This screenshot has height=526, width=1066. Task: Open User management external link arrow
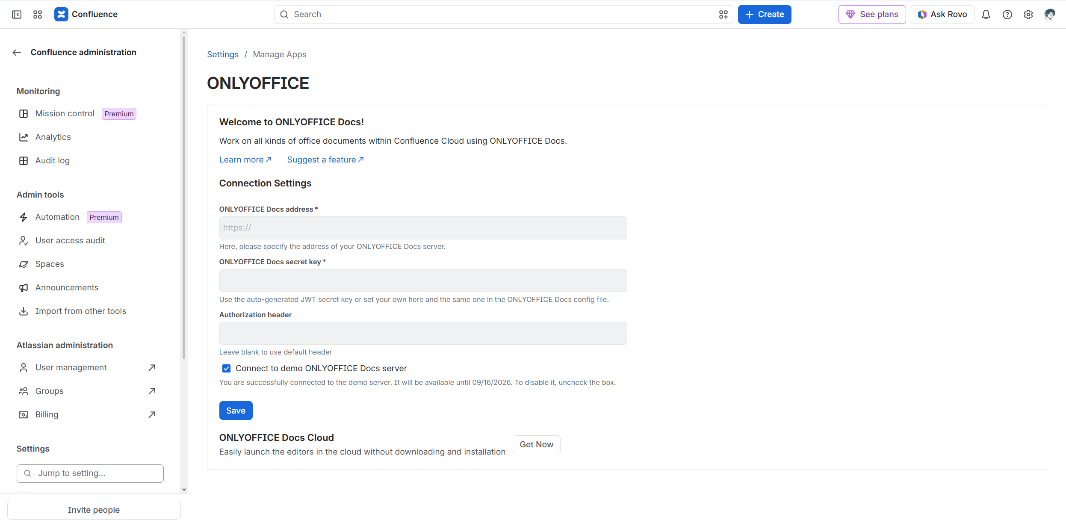pos(152,368)
